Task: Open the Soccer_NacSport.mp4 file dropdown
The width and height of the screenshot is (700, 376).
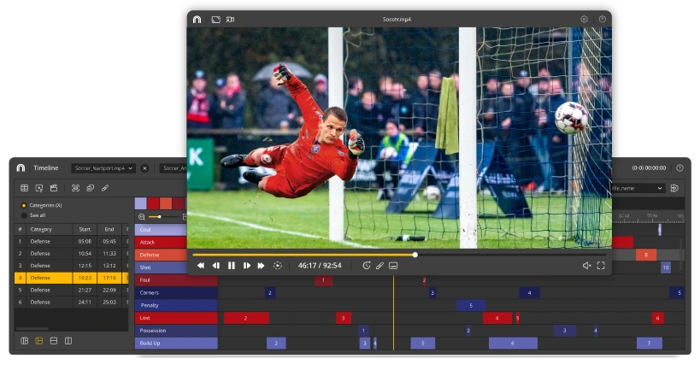Action: (x=103, y=168)
